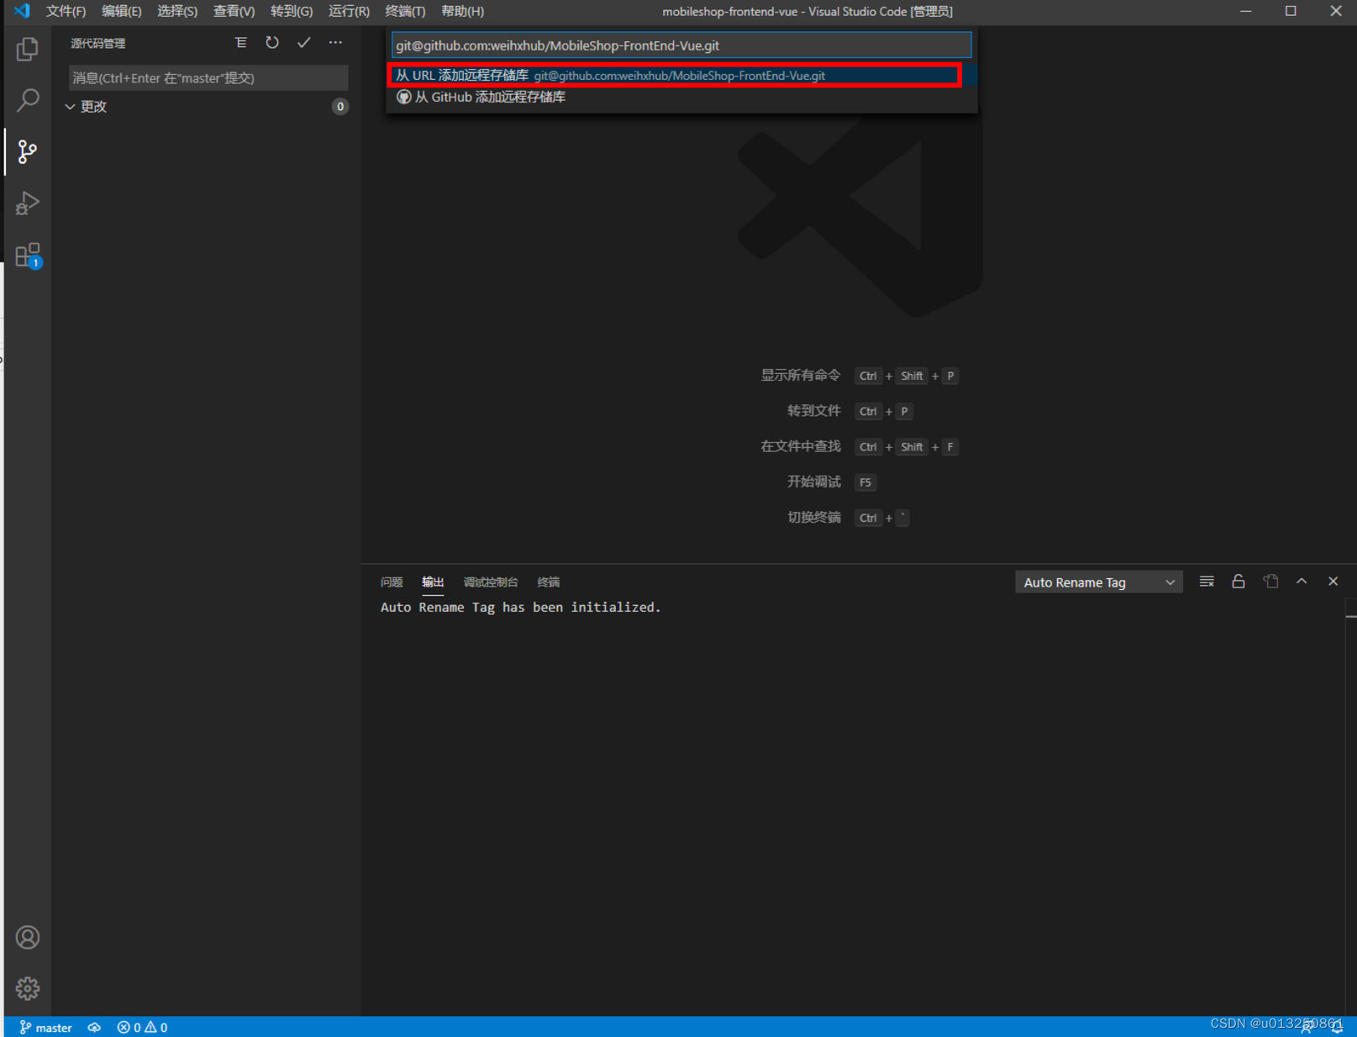Screen dimensions: 1357x1037
Task: Click the F5 key hint
Action: [865, 482]
